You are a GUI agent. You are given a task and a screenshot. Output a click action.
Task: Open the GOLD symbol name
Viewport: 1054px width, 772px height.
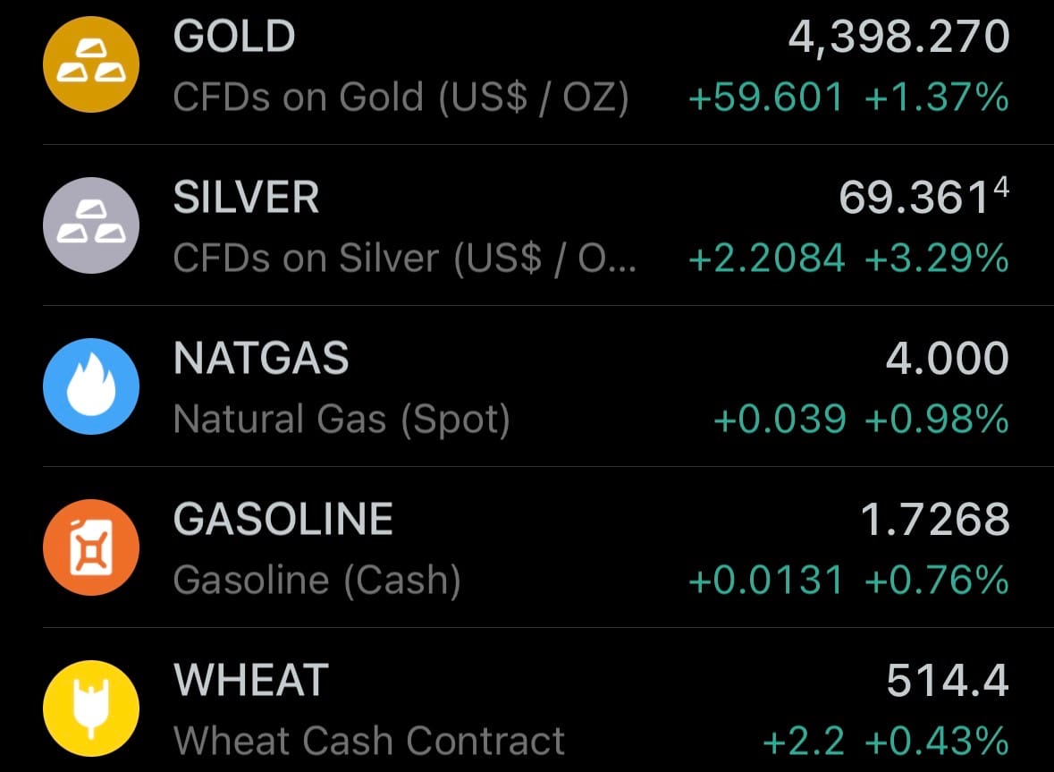click(x=234, y=37)
